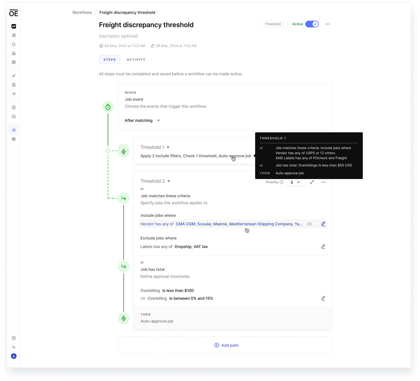Click the Freight discrepancy threshold title

146,25
